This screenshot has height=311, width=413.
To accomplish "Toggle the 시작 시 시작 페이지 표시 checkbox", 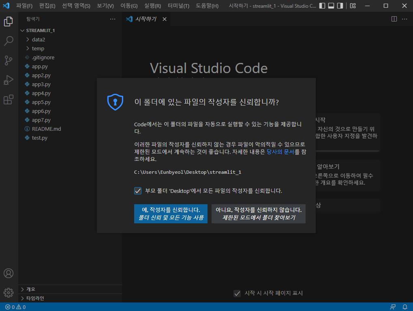I will (237, 293).
